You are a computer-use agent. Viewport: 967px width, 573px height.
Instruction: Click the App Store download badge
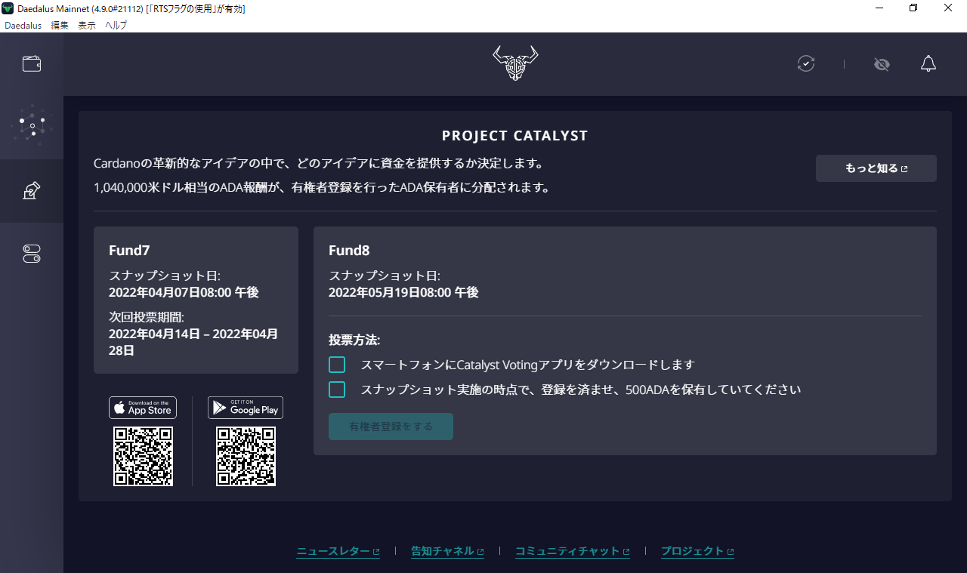point(143,408)
